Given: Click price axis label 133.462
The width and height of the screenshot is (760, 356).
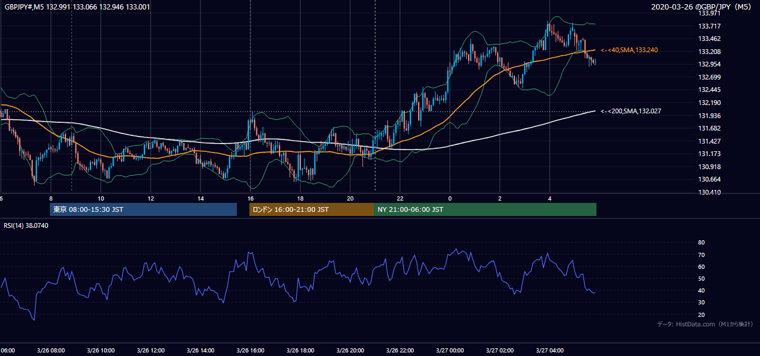Looking at the screenshot, I should pos(709,39).
